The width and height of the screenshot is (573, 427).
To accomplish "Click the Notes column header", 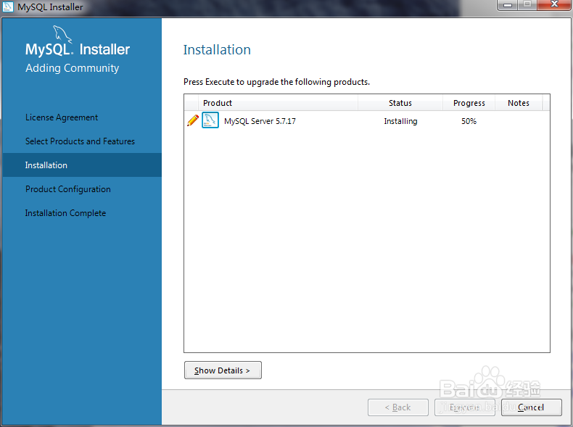I will (519, 103).
